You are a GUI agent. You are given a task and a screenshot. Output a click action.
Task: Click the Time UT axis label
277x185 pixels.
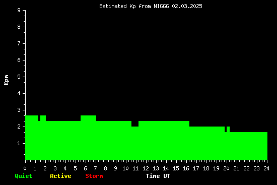(158, 176)
